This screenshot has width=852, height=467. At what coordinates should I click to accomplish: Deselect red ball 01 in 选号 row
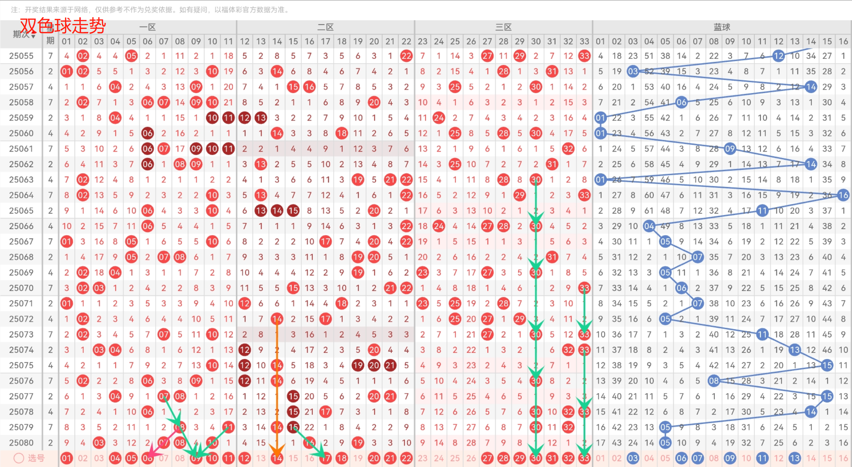pyautogui.click(x=66, y=458)
